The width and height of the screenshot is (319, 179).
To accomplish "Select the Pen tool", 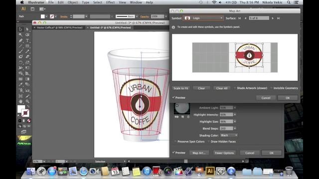I will coord(20,41).
